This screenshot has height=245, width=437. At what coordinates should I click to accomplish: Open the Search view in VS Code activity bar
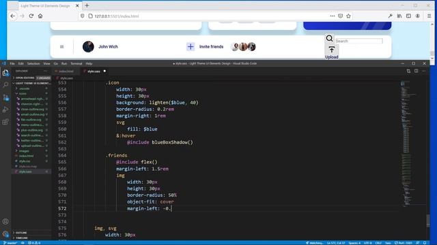(5, 84)
